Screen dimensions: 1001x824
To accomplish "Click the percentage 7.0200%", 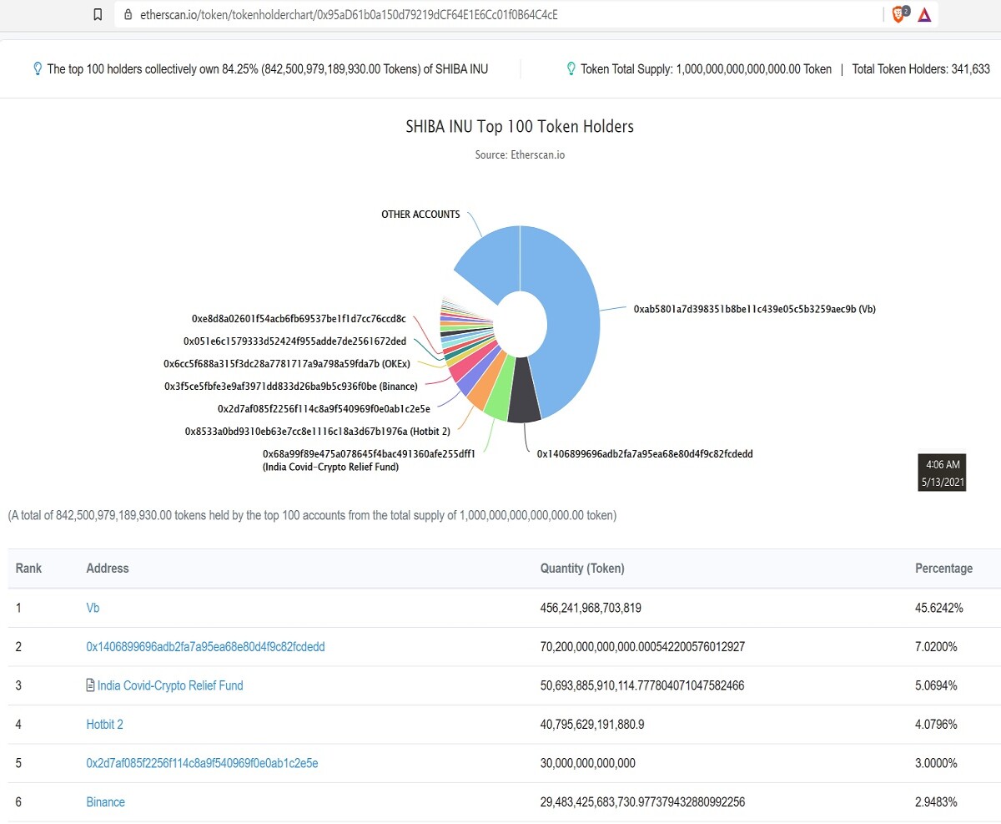I will tap(936, 646).
